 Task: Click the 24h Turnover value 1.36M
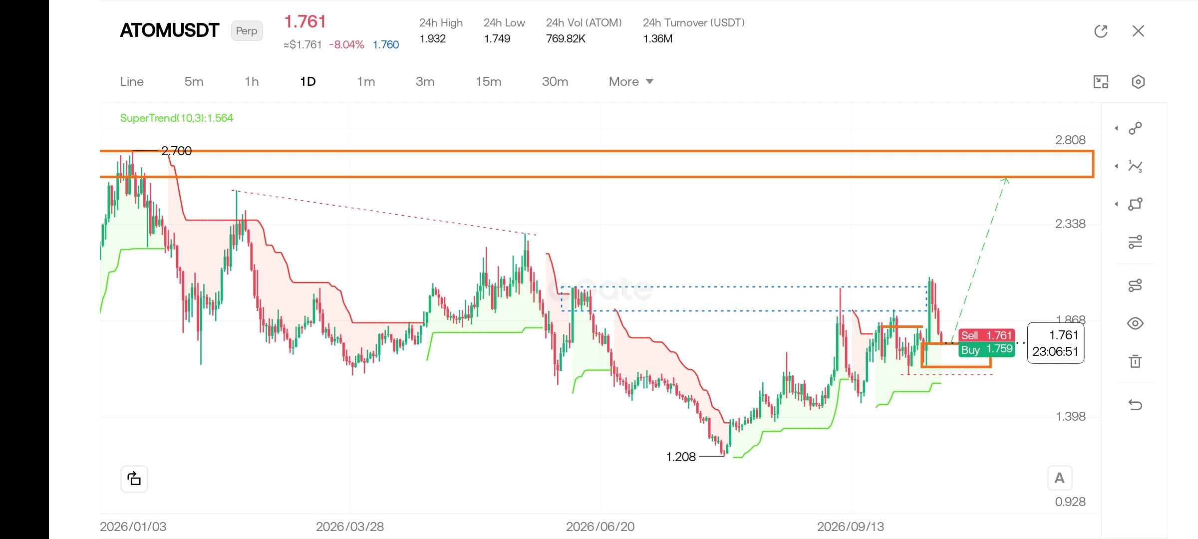tap(658, 39)
